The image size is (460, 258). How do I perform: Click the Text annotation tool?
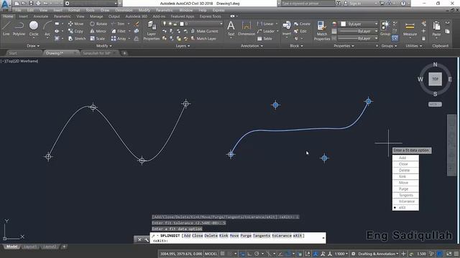[x=231, y=29]
